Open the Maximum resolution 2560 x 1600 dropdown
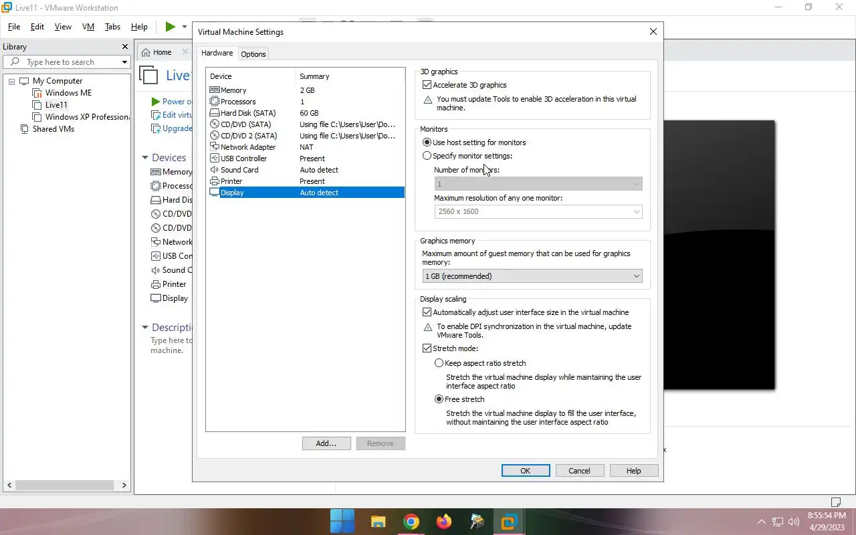Image resolution: width=856 pixels, height=535 pixels. 538,211
